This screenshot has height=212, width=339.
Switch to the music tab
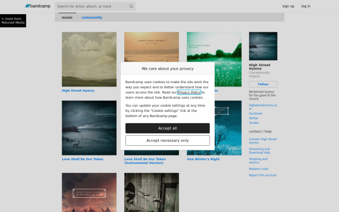click(67, 18)
